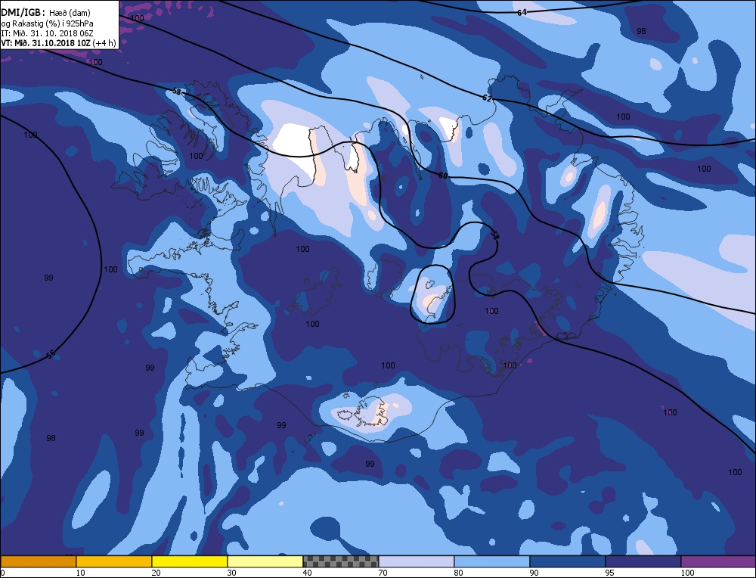This screenshot has height=578, width=756.
Task: Click the legend scale number '20'
Action: coord(156,573)
